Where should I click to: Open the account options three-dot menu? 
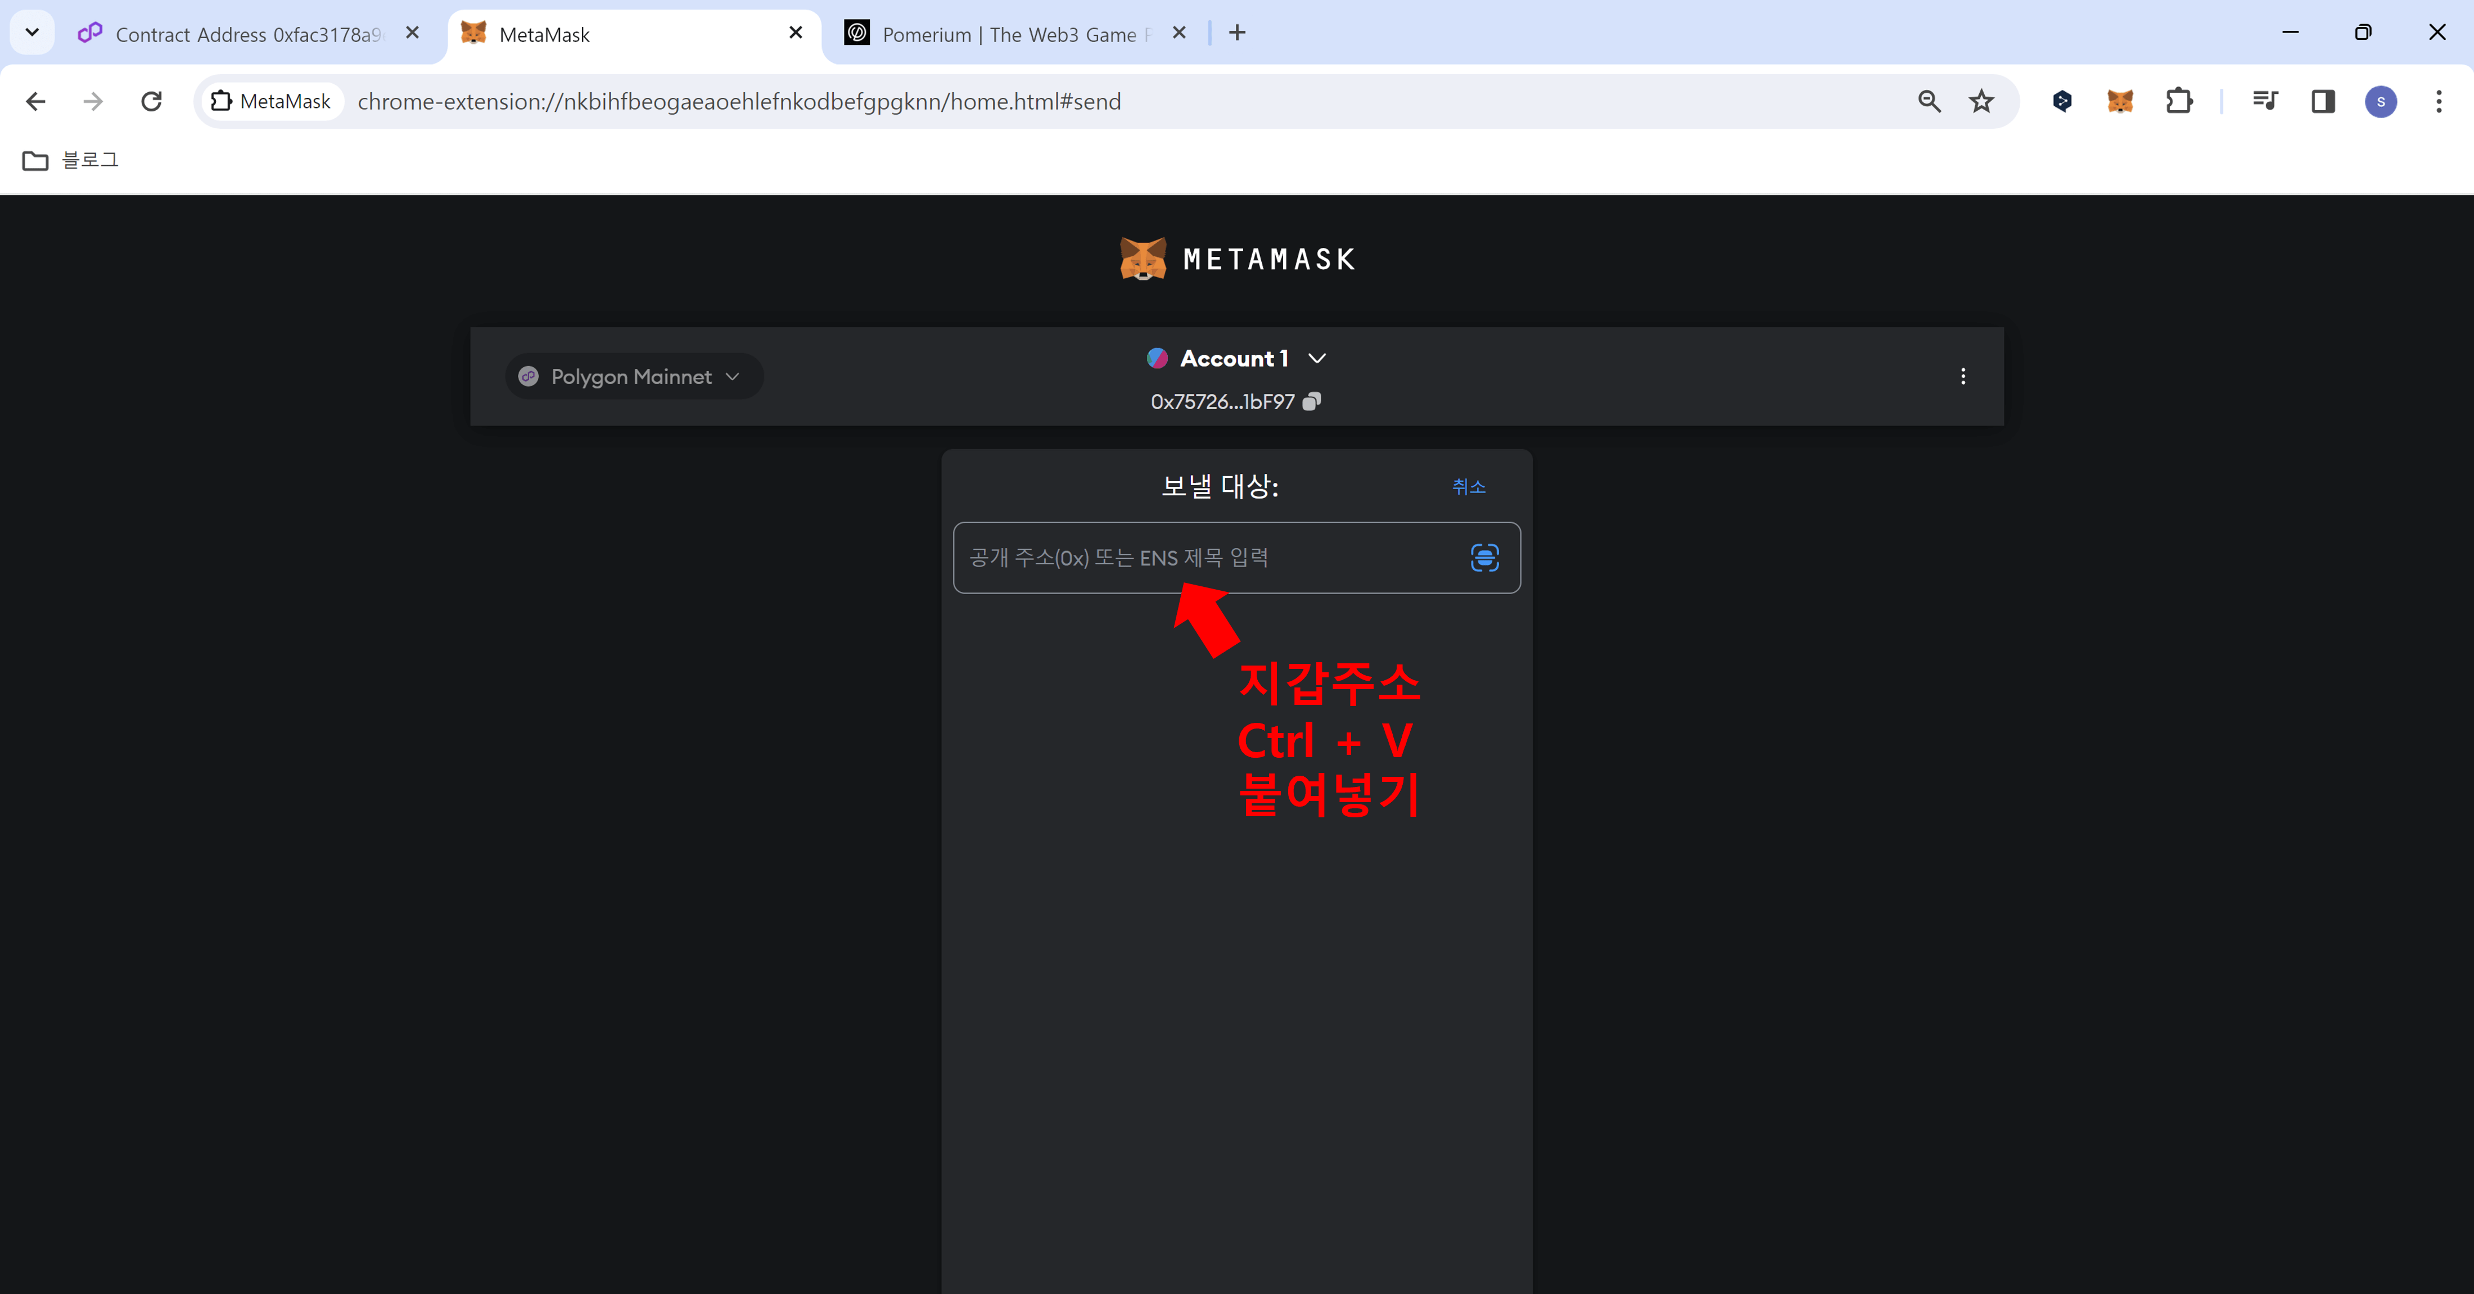[x=1962, y=376]
